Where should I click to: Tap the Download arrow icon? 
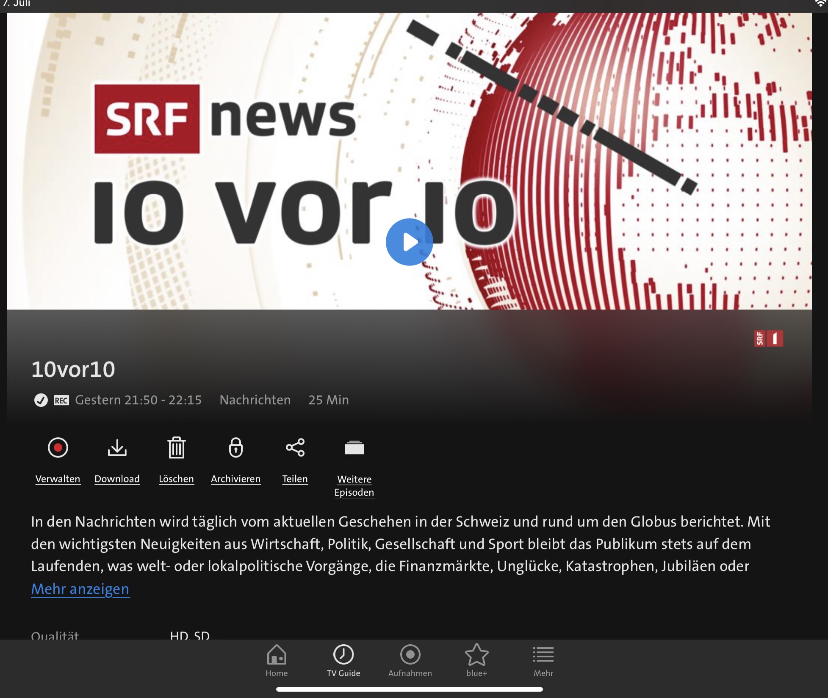pos(117,447)
